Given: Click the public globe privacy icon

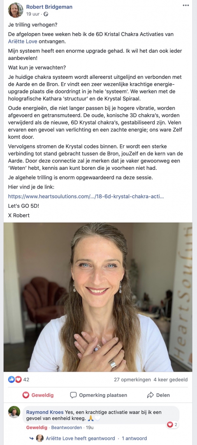Looking at the screenshot, I should pos(46,14).
